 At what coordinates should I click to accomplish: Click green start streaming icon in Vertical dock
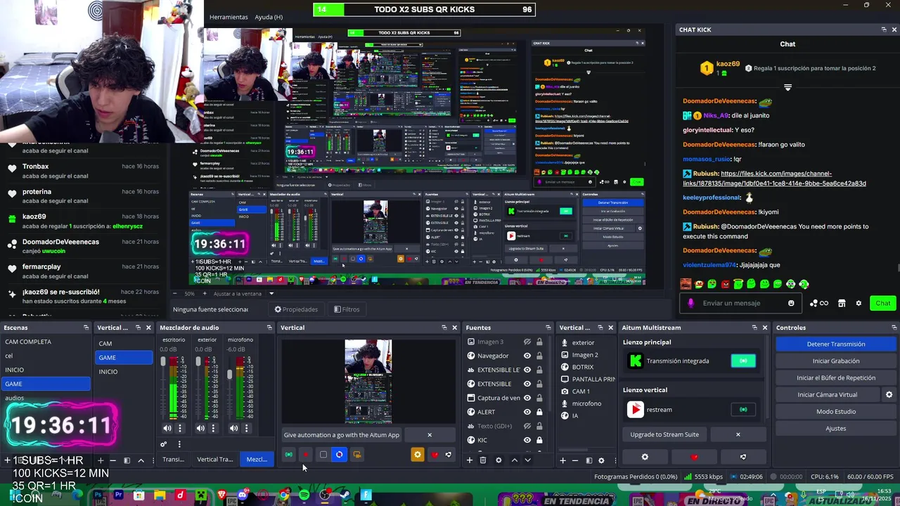tap(288, 455)
